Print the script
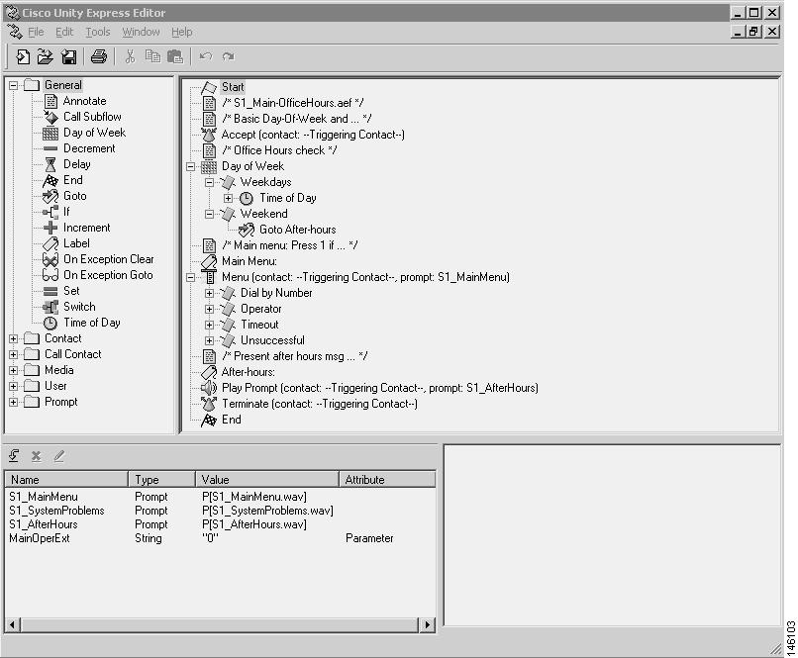This screenshot has height=658, width=798. pyautogui.click(x=98, y=56)
